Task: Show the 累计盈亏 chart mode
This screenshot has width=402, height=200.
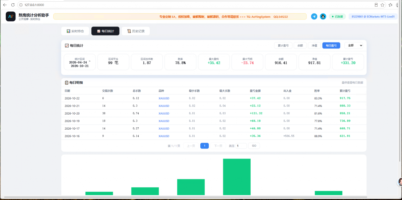Action: (283, 46)
